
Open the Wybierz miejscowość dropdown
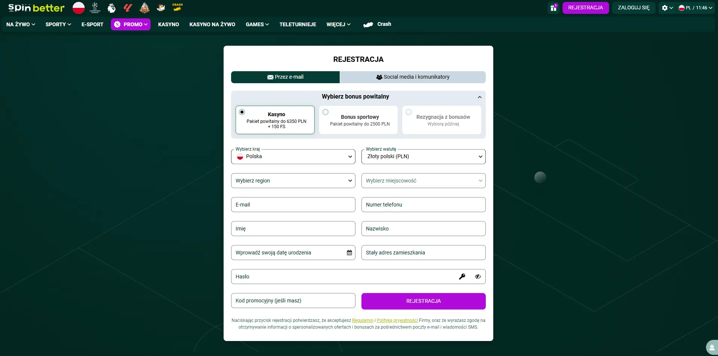(423, 180)
